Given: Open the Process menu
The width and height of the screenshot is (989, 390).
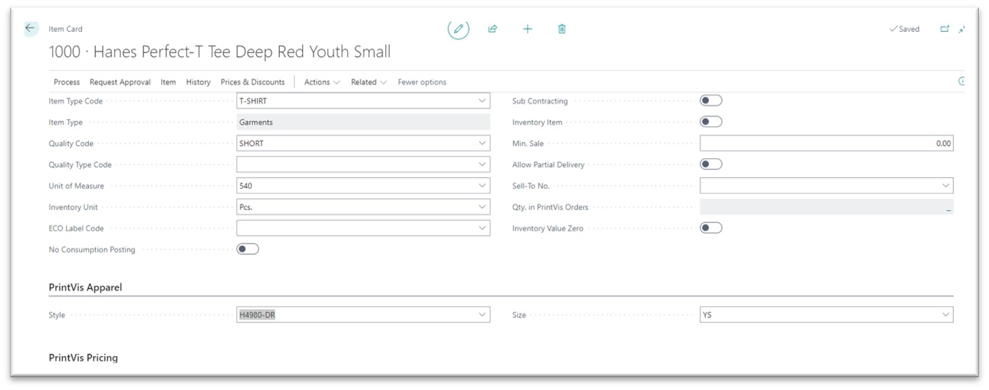Looking at the screenshot, I should (67, 82).
